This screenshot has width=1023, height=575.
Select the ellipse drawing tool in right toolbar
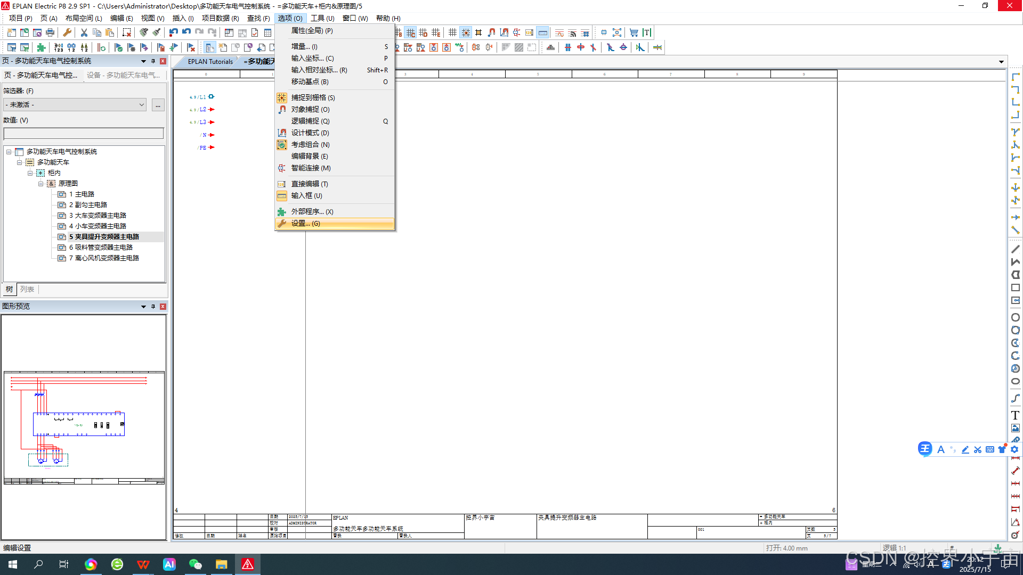[x=1016, y=381]
